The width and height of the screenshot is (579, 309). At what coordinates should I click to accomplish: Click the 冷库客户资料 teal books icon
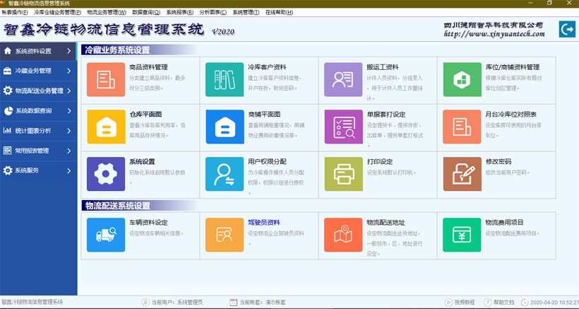tap(225, 79)
